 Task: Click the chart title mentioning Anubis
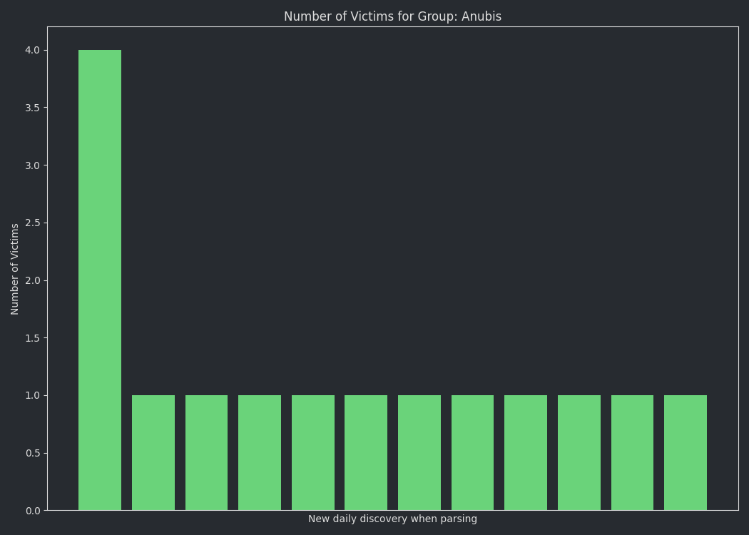click(x=392, y=16)
